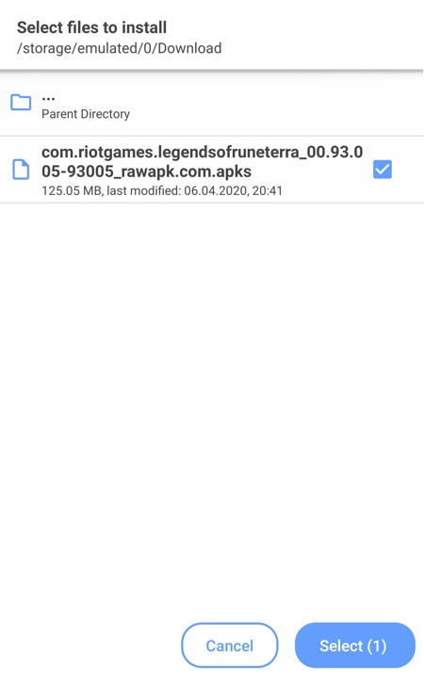Tap the Cancel button

tap(230, 646)
